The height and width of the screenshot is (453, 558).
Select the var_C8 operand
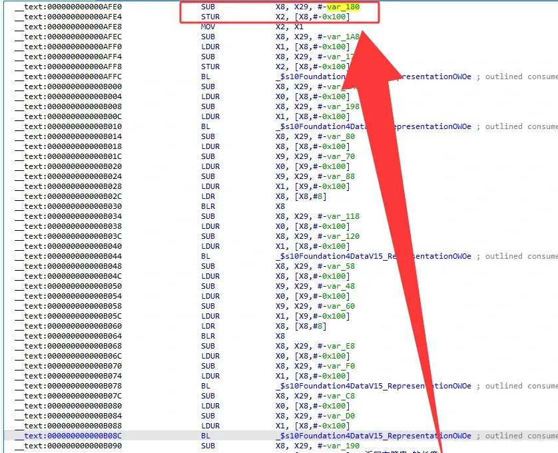click(341, 396)
